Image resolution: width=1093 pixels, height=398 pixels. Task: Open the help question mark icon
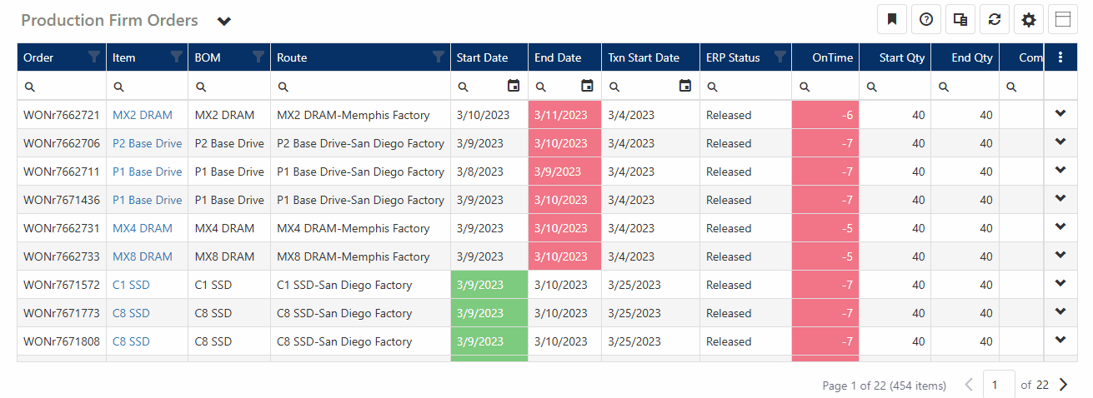(925, 20)
